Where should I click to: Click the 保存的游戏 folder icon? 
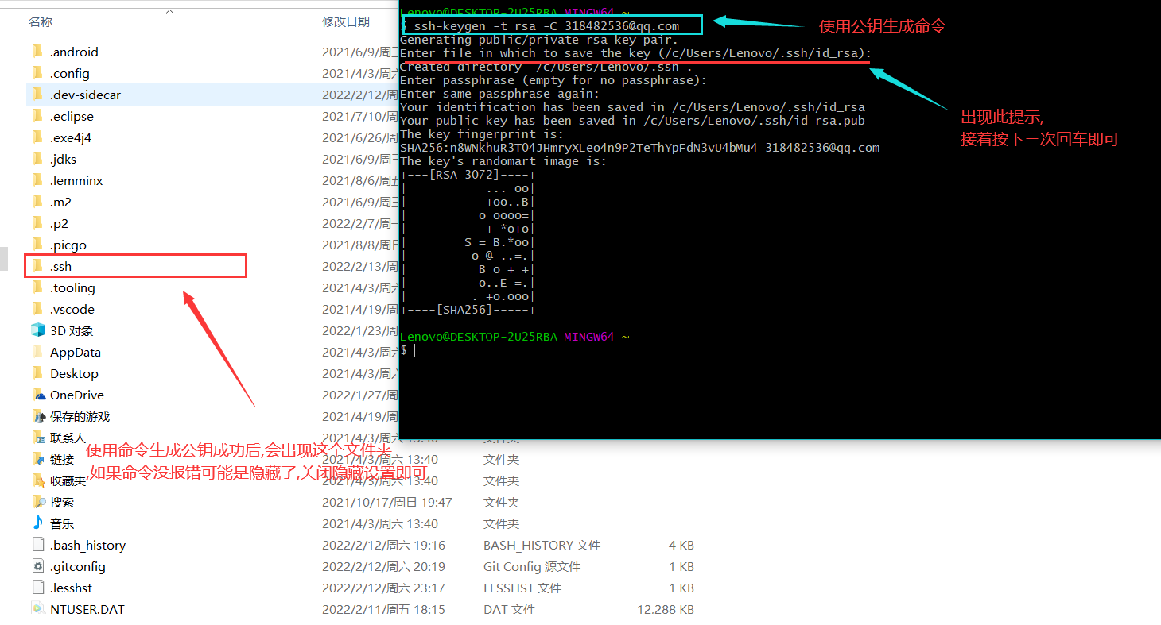coord(37,416)
